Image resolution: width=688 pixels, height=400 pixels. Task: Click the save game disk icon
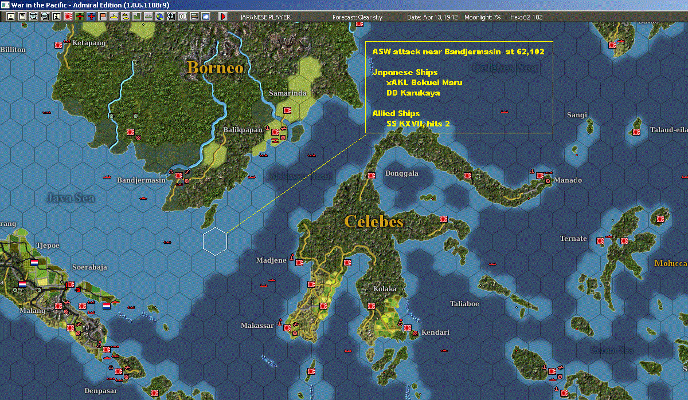coord(11,17)
